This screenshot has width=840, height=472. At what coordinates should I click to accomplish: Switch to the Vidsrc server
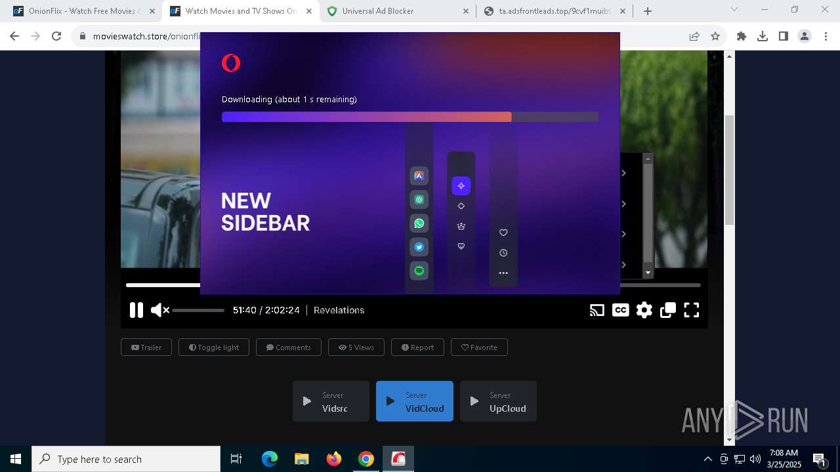(331, 401)
